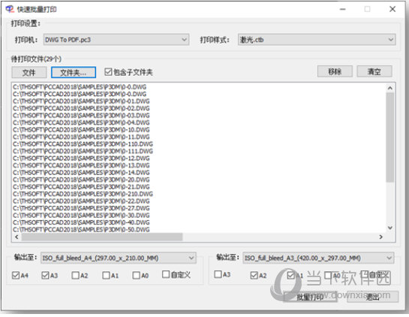Open the 打印机 printer dropdown
Screen dimensions: 409x317
(116, 40)
